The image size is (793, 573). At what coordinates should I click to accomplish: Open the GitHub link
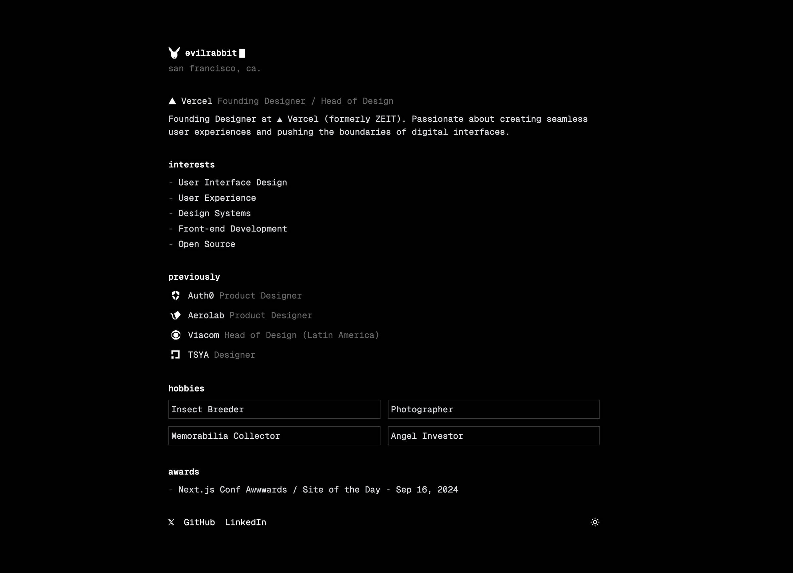[x=199, y=522]
